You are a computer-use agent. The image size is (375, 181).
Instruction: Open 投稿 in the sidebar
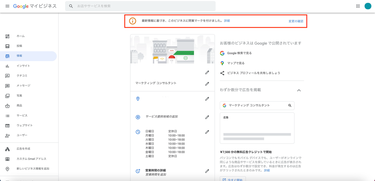pos(29,46)
